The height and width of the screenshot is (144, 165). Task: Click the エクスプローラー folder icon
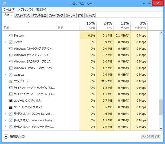10,81
